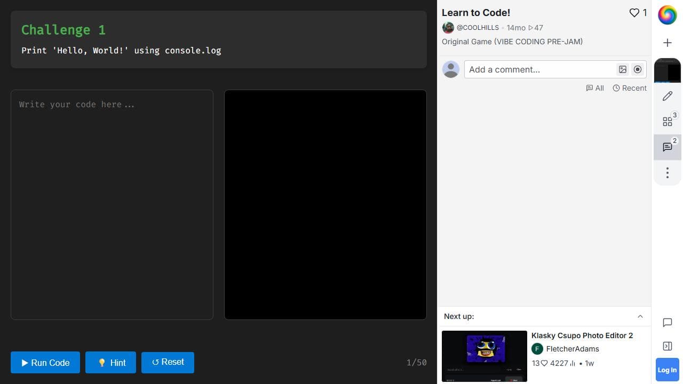The height and width of the screenshot is (384, 683).
Task: Click the plus create icon in sidebar
Action: [667, 43]
